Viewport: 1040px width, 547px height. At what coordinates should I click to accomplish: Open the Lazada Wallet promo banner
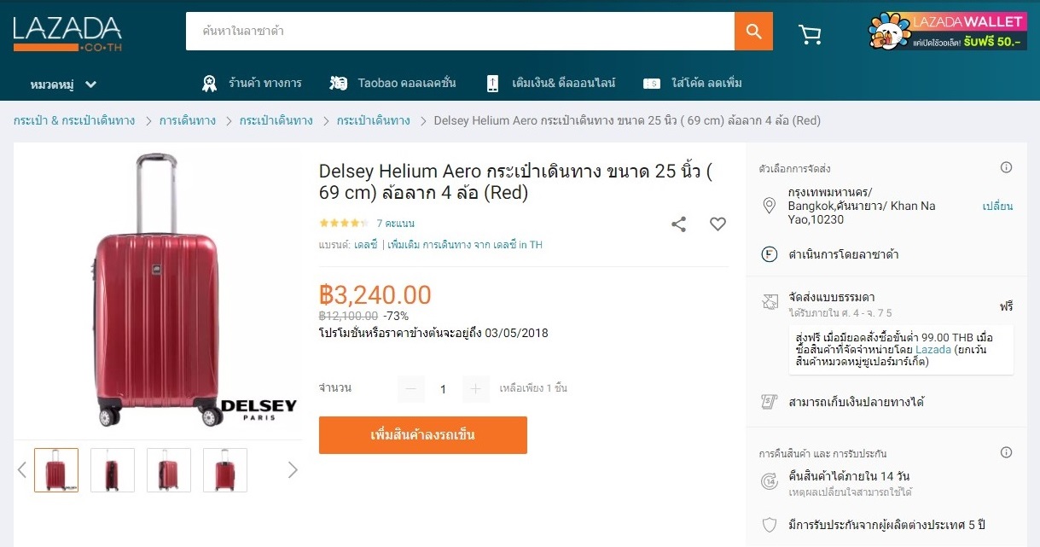pos(947,32)
